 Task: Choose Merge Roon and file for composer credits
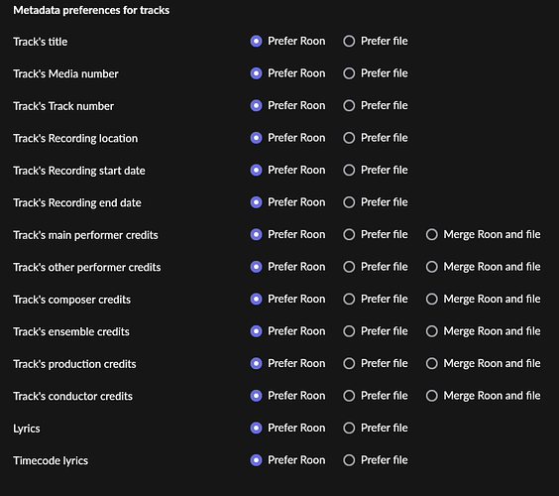[432, 299]
